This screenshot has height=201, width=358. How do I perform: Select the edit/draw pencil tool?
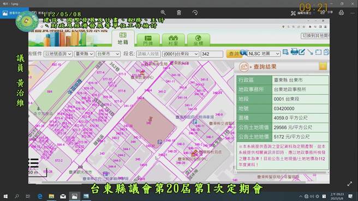click(x=302, y=52)
